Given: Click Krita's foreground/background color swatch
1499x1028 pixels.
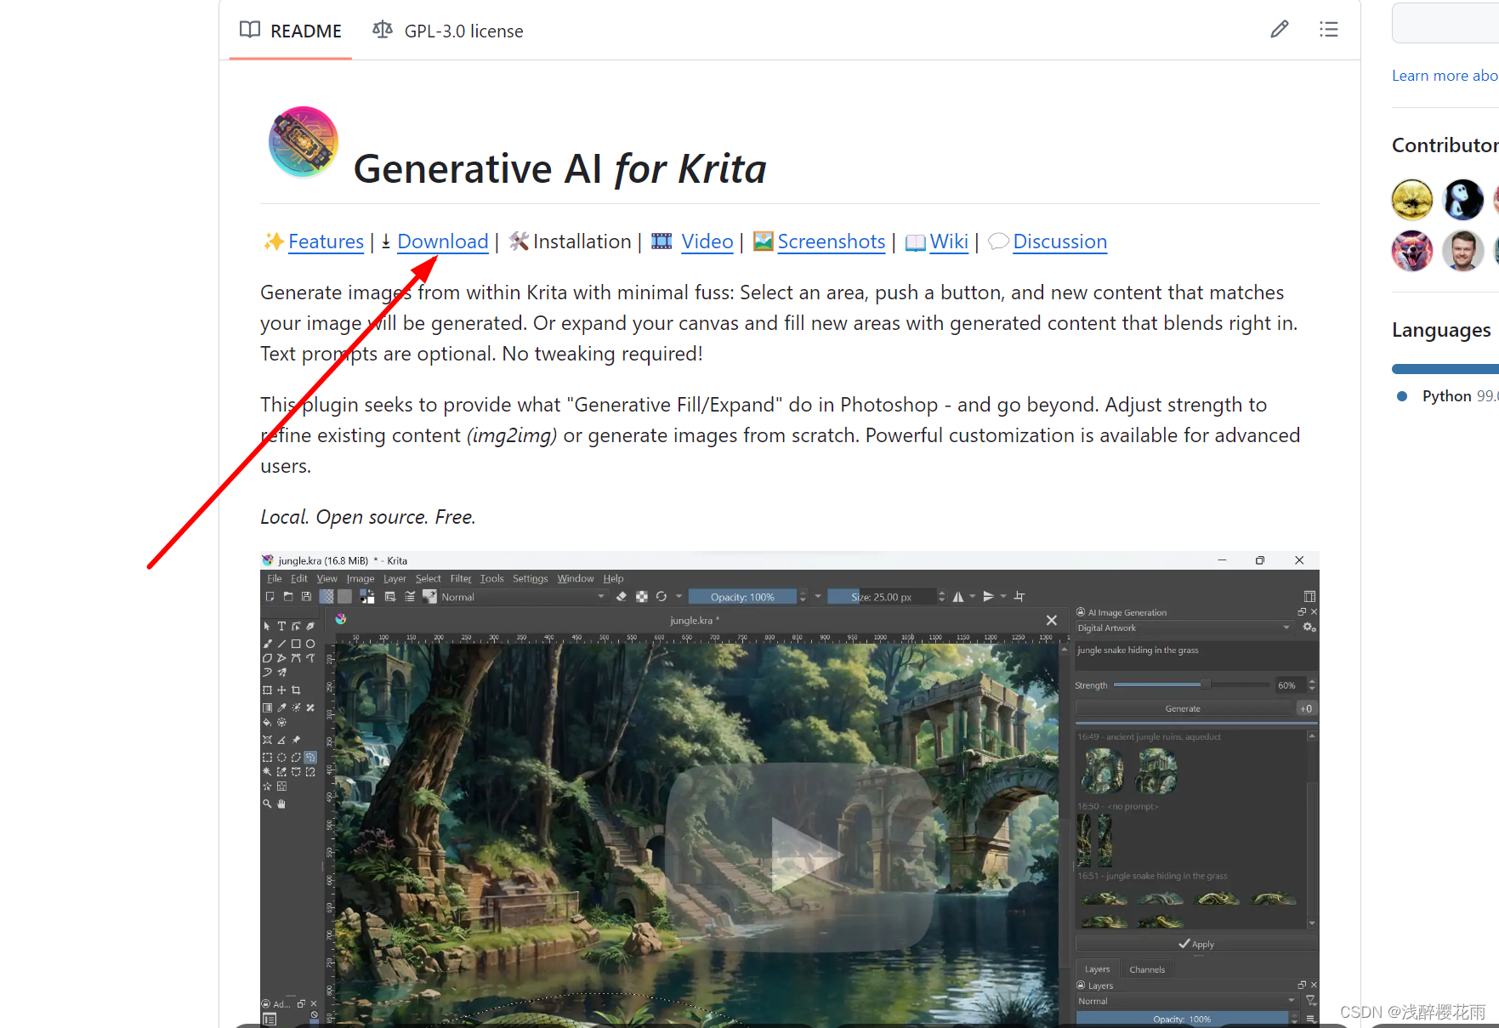Looking at the screenshot, I should coord(367,597).
